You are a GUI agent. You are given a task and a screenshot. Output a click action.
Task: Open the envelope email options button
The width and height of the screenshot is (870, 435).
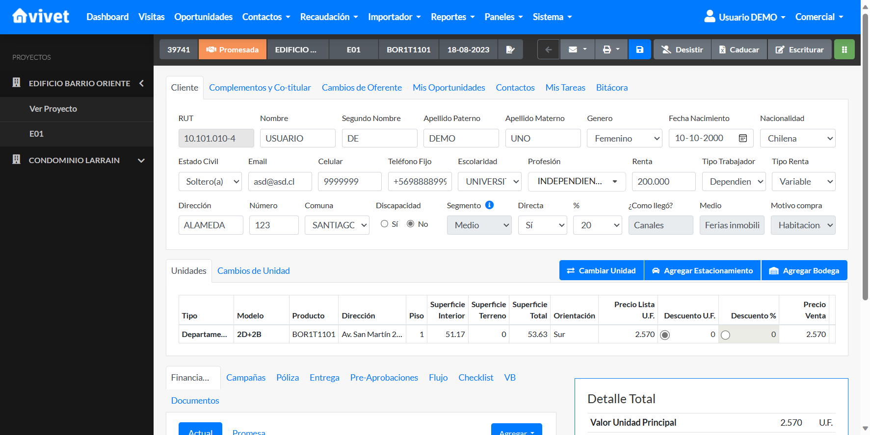pyautogui.click(x=577, y=49)
